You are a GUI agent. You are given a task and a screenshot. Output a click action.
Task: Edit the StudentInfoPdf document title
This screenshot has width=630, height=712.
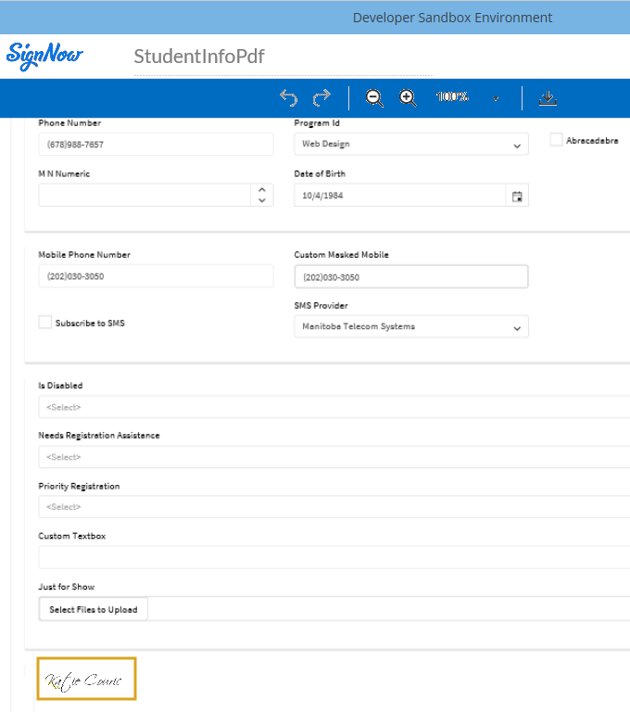(x=199, y=57)
